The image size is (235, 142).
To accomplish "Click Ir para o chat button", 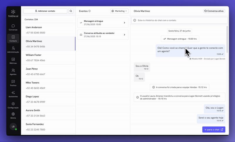I will pos(214,130).
